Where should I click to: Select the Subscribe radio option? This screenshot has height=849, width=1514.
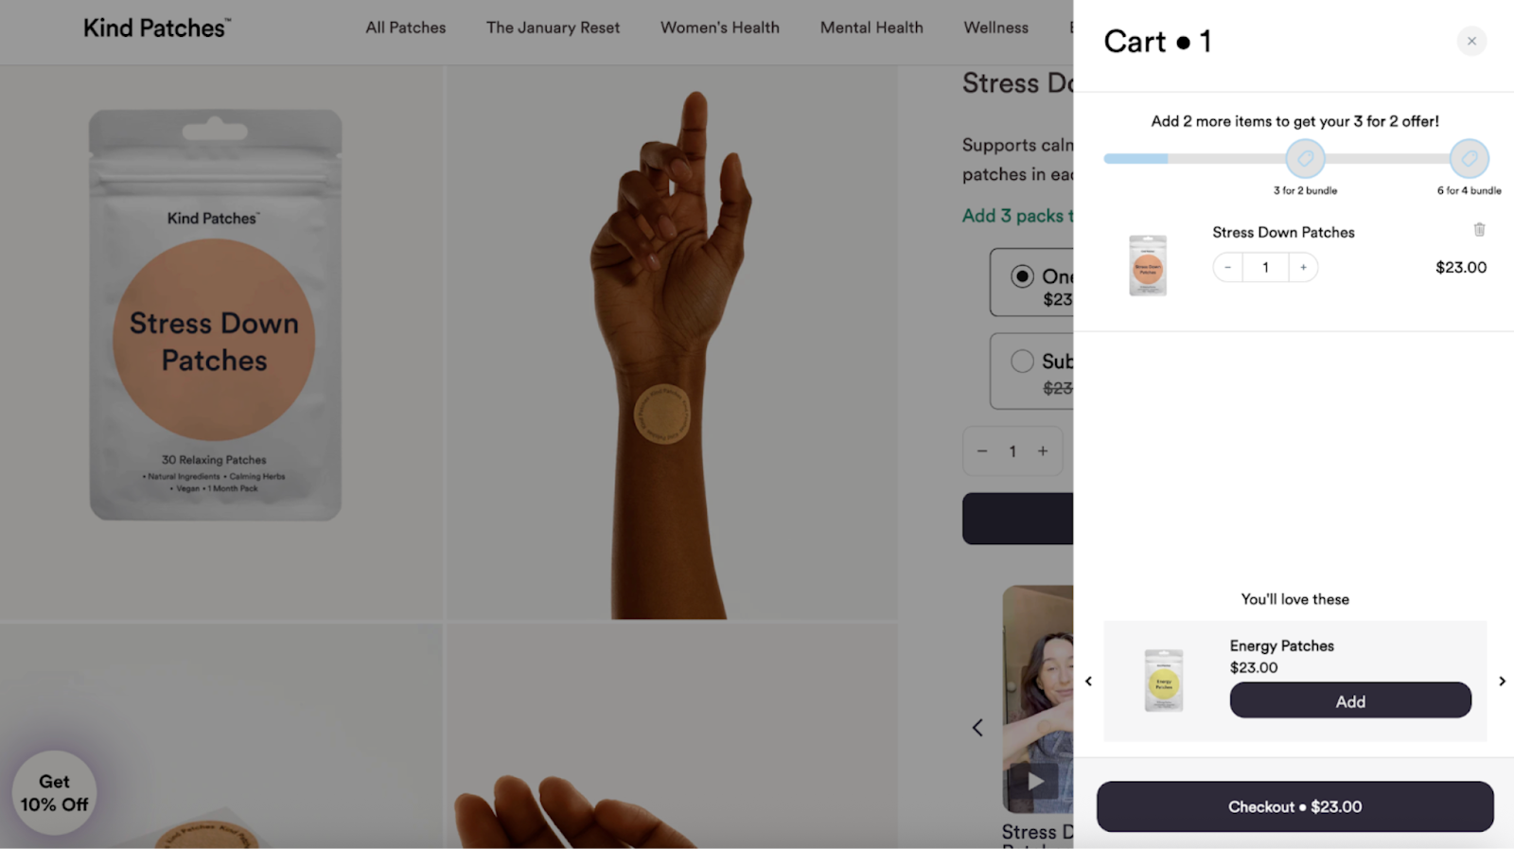point(1022,361)
